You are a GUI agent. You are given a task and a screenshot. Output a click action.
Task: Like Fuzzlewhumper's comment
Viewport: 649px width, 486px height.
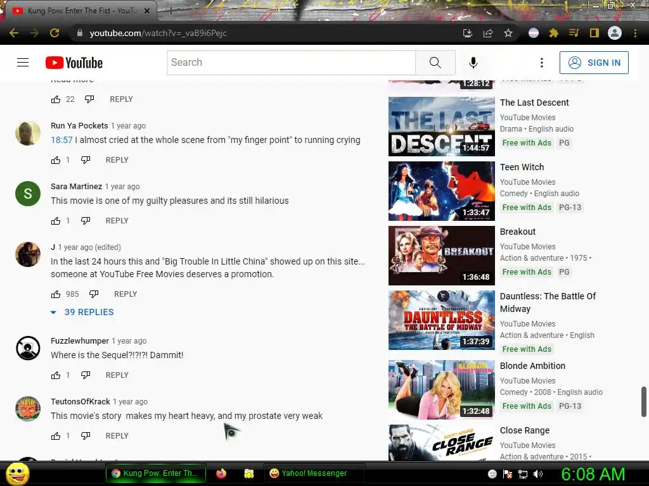(56, 375)
